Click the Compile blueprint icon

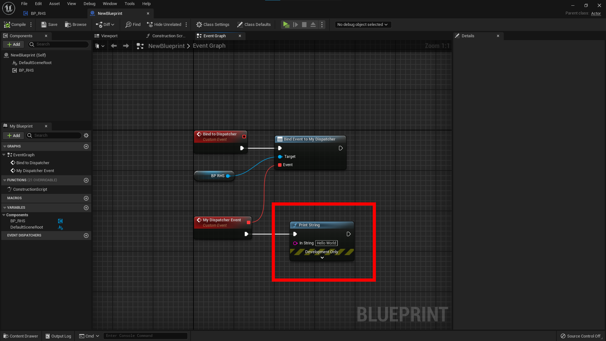7,25
